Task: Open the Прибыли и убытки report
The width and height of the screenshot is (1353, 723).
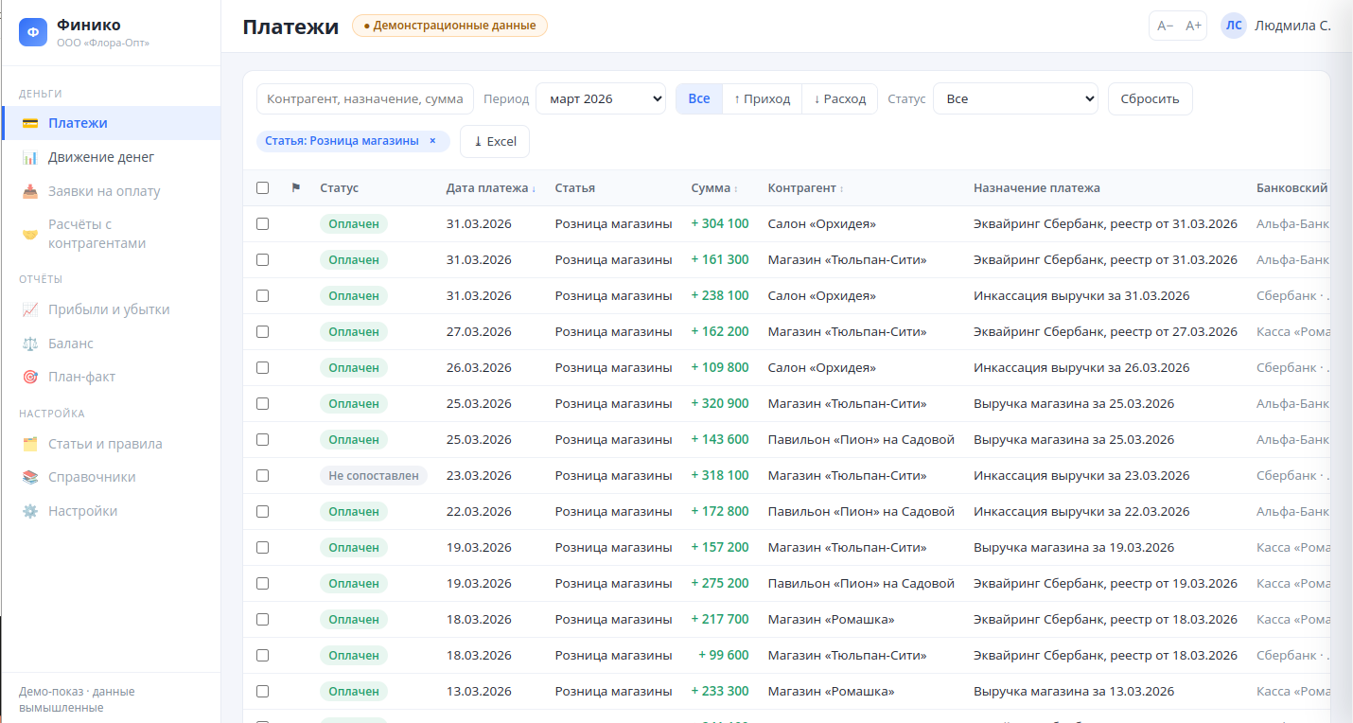Action: click(x=112, y=309)
